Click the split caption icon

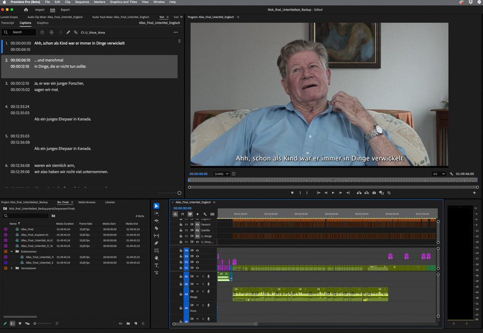pos(51,32)
